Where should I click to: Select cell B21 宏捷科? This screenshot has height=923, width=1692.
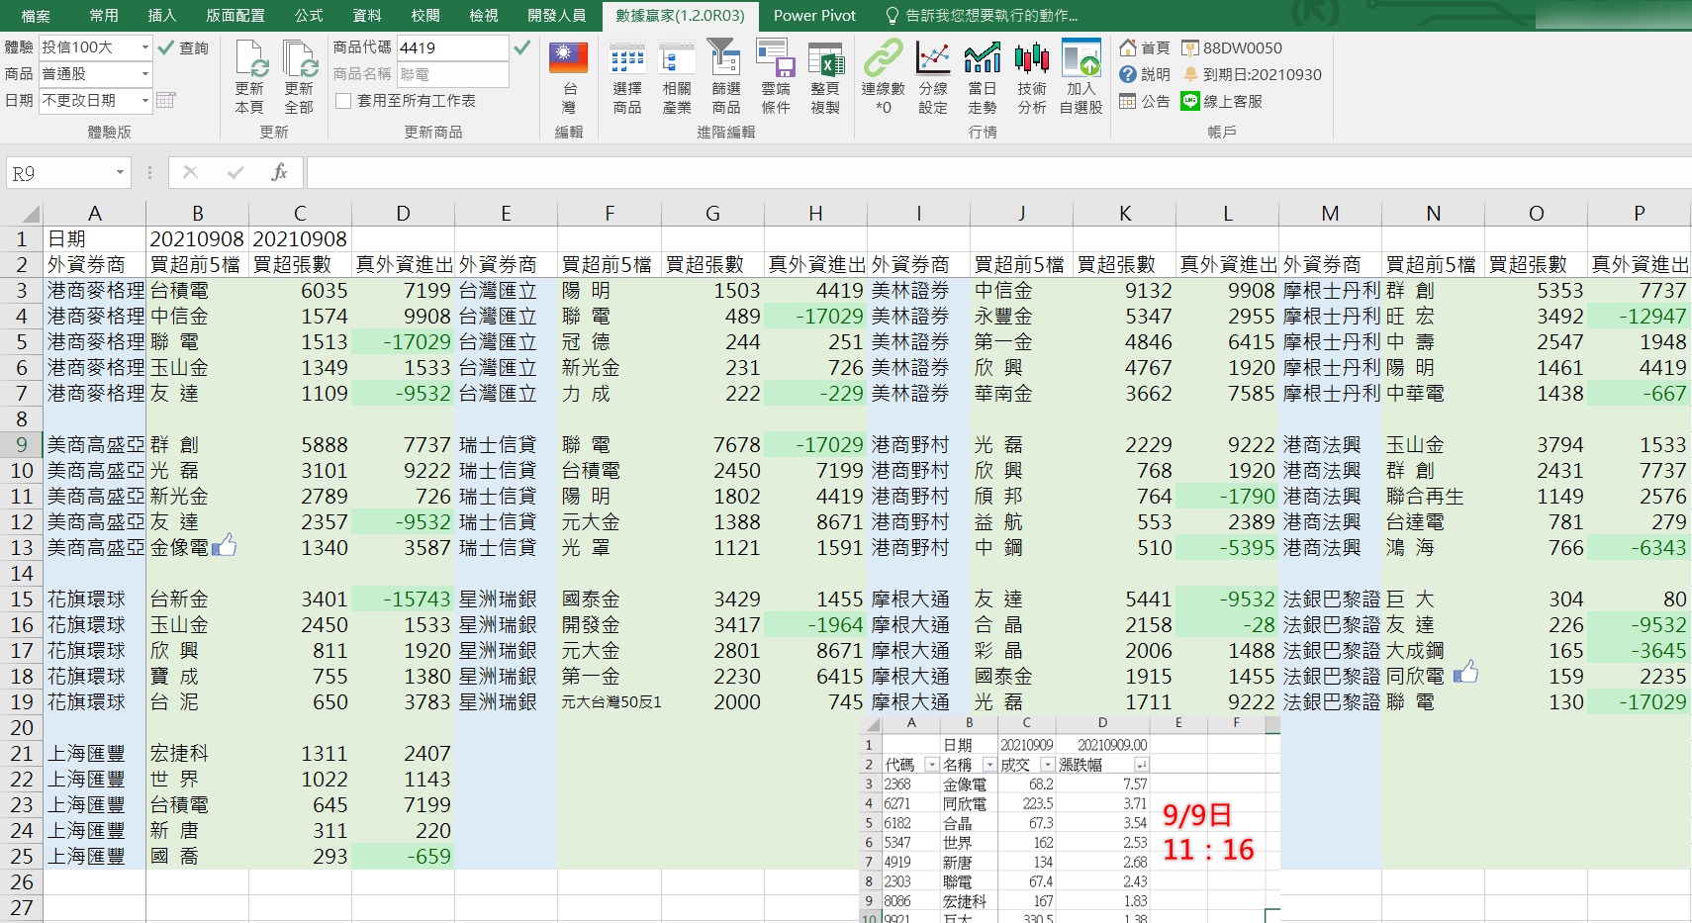(x=197, y=753)
